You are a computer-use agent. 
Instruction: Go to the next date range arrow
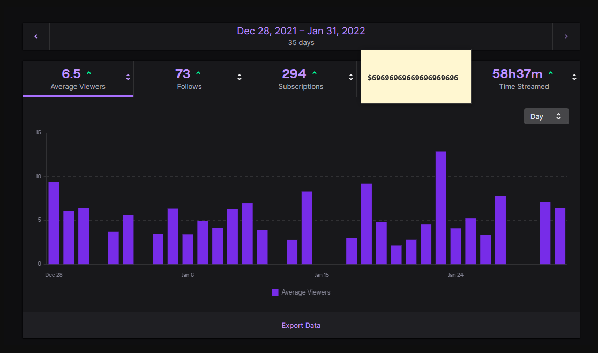click(566, 36)
